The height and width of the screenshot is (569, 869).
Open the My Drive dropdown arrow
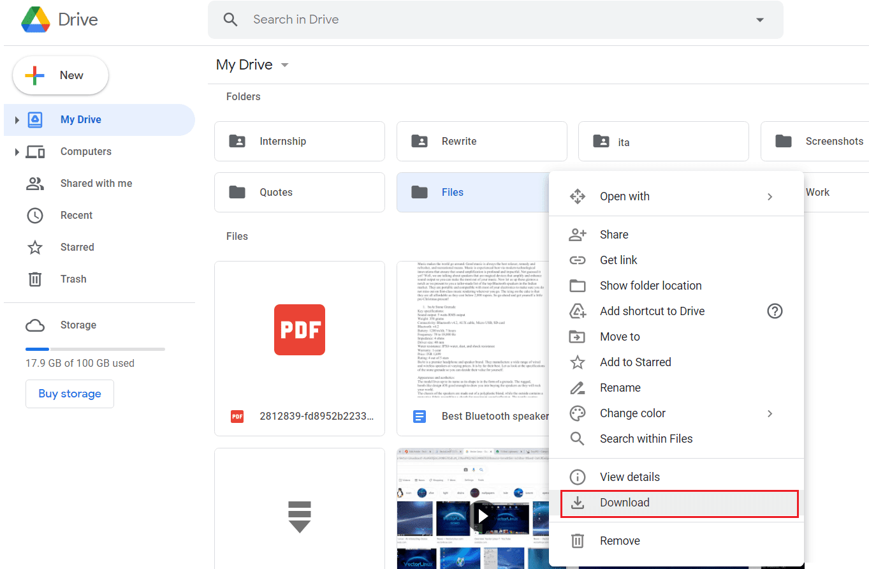(x=284, y=64)
